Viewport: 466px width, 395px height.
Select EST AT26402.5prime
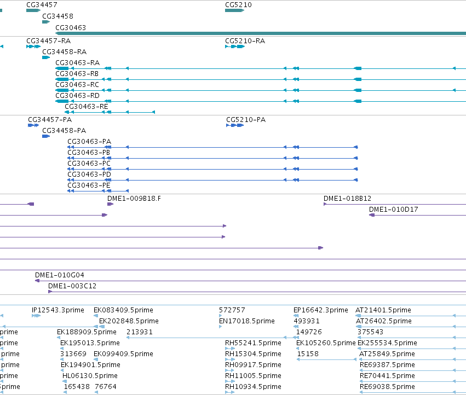(x=384, y=321)
